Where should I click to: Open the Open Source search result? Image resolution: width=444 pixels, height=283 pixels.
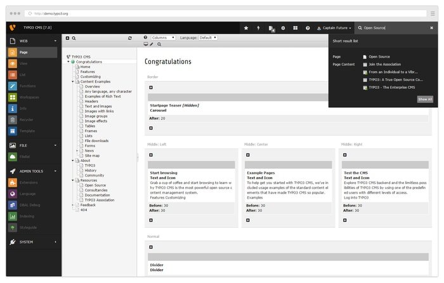(x=379, y=56)
